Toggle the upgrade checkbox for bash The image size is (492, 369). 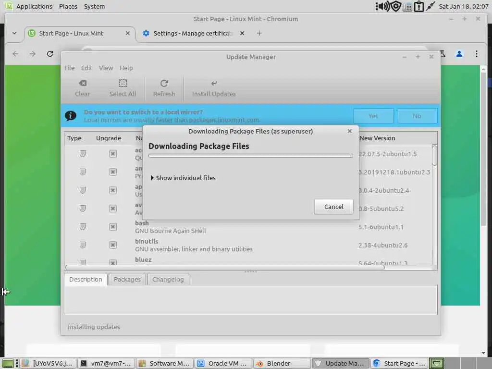click(113, 227)
